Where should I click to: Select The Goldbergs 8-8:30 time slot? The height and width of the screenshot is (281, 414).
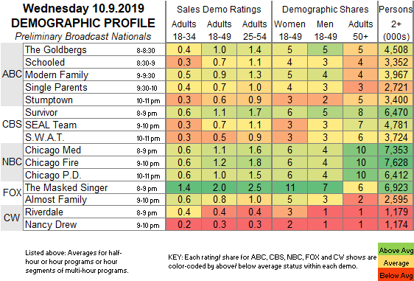(x=146, y=51)
